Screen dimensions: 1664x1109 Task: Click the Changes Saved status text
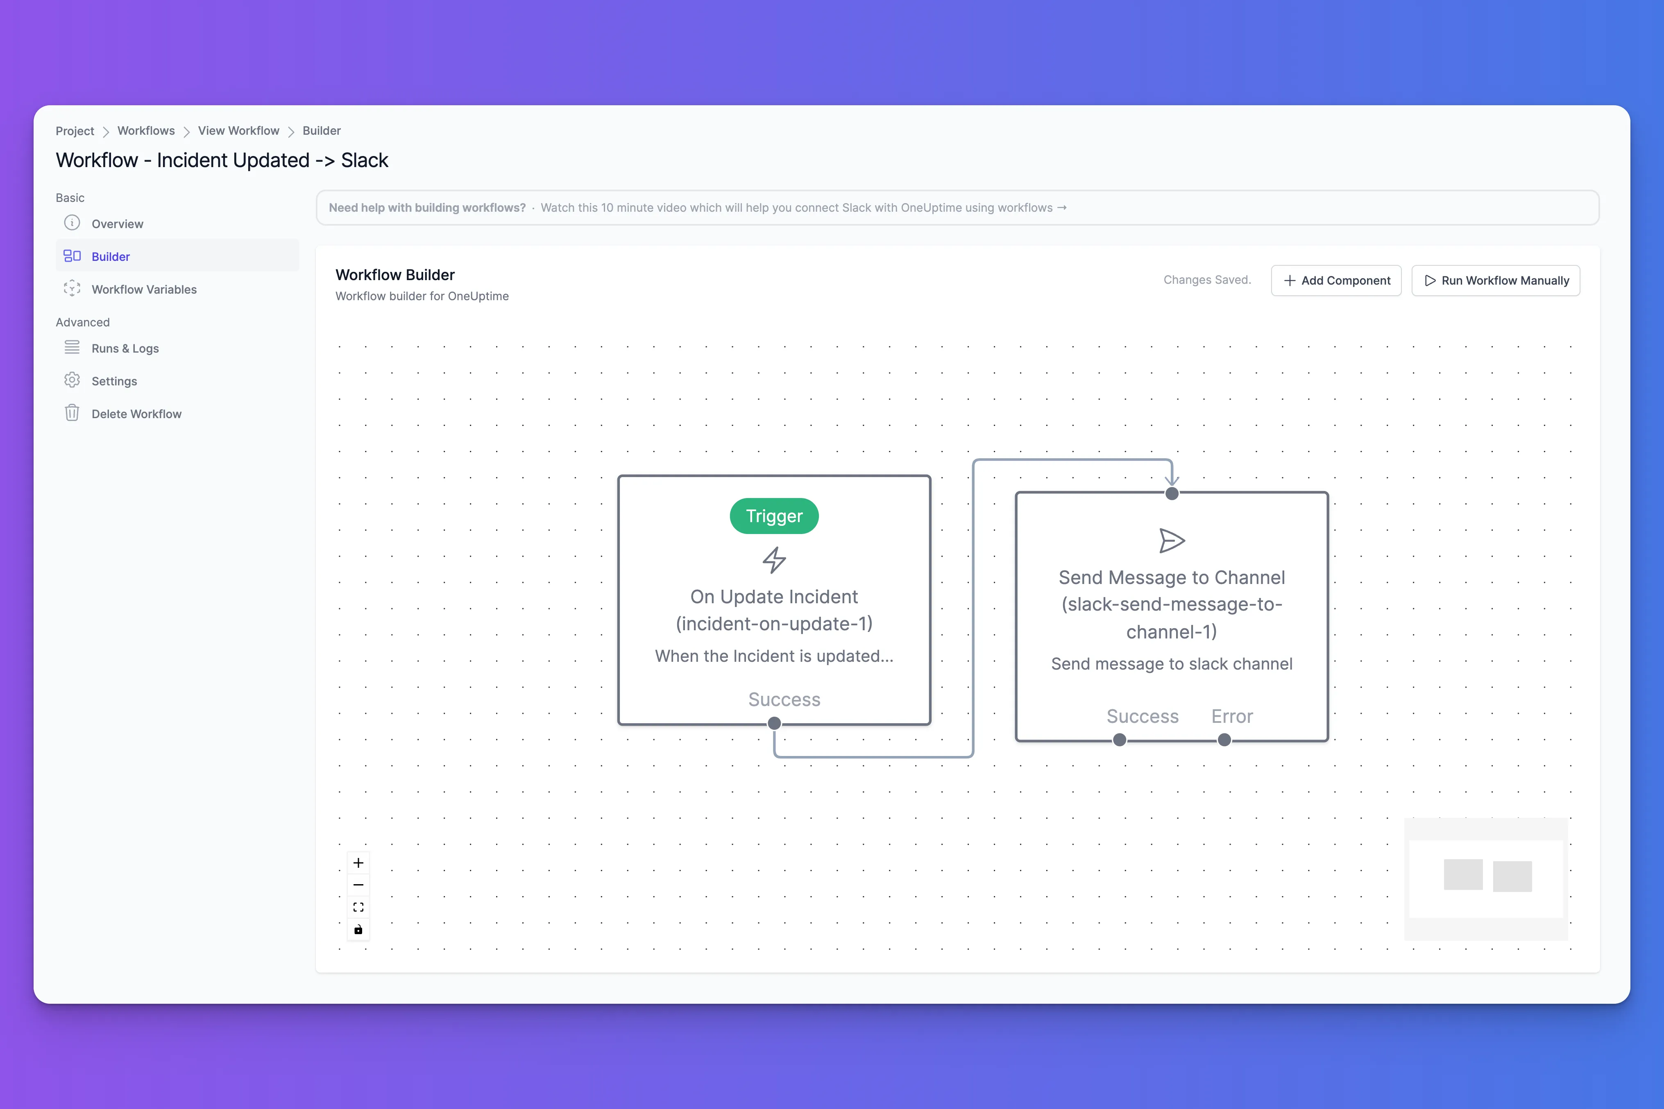pyautogui.click(x=1207, y=280)
